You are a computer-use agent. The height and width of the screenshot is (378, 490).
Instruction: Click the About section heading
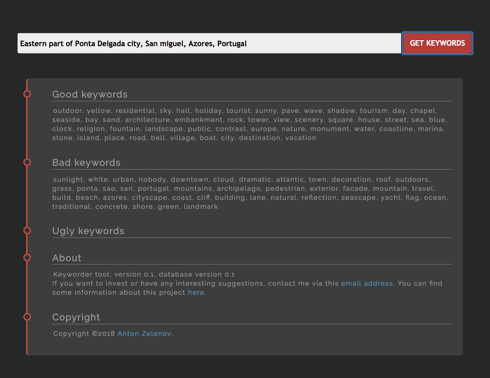[x=67, y=258]
